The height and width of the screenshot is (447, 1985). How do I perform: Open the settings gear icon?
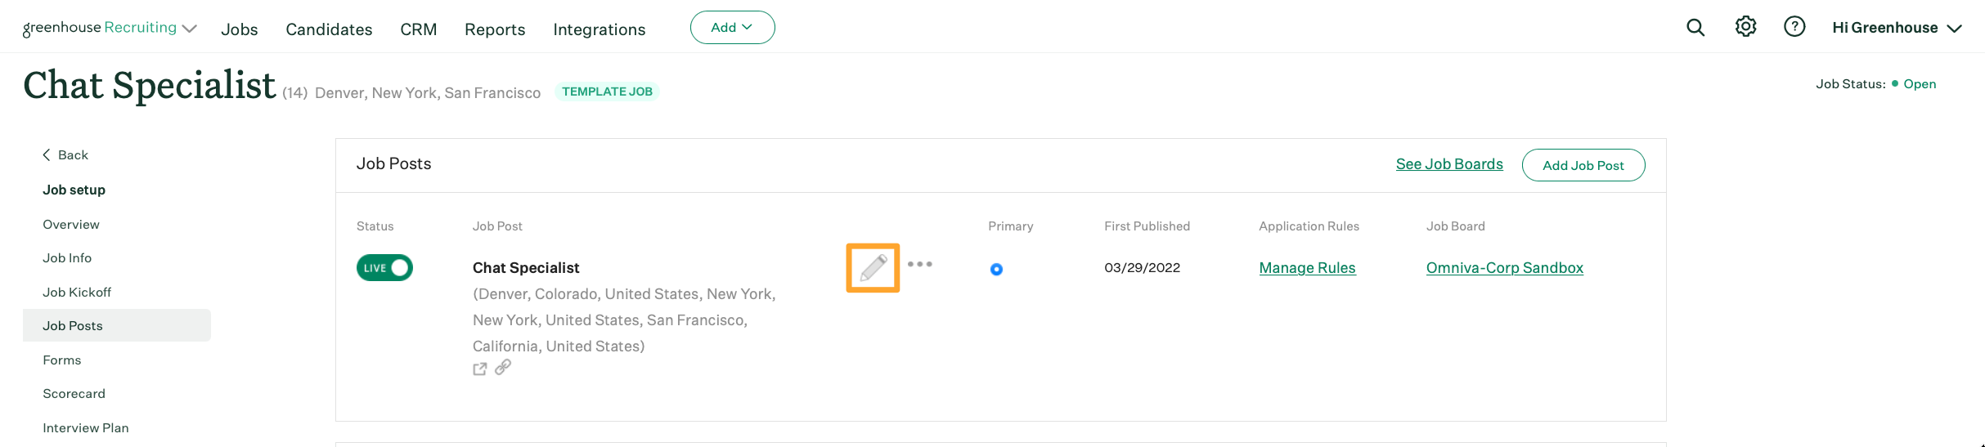click(1745, 27)
